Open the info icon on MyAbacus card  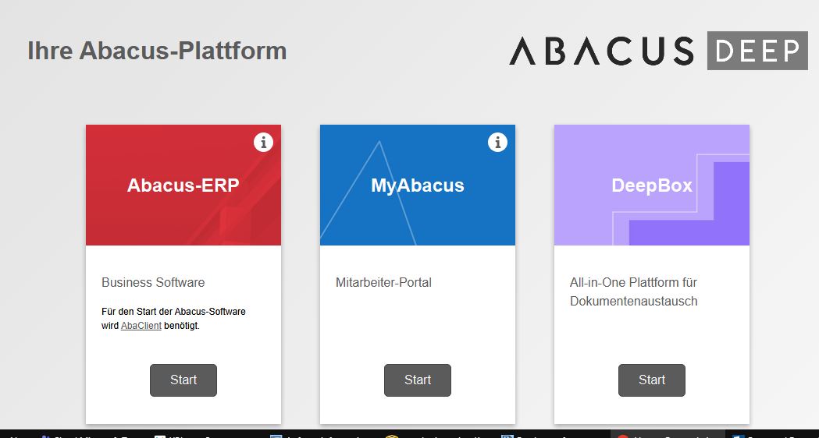497,142
